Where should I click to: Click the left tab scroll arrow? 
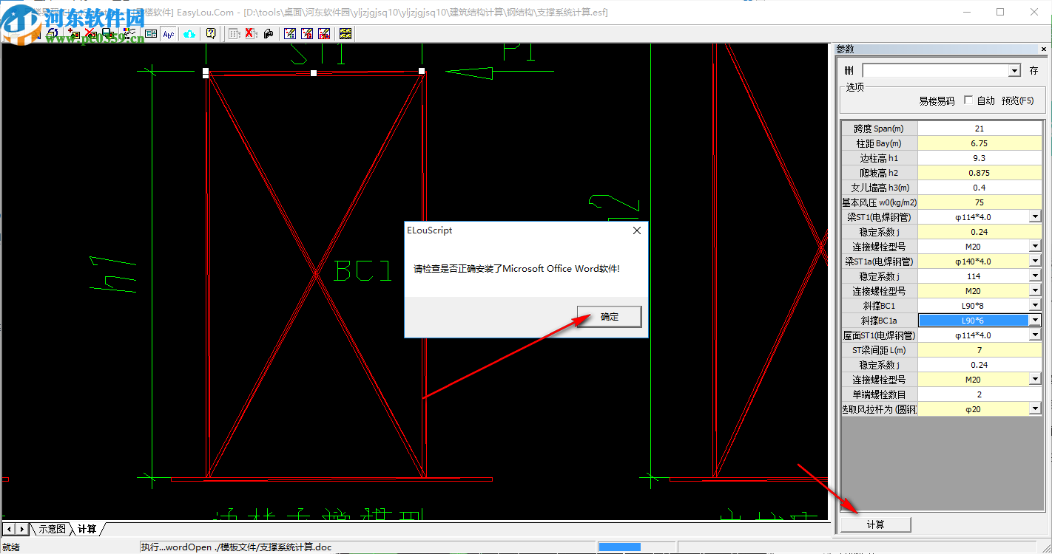pyautogui.click(x=9, y=529)
